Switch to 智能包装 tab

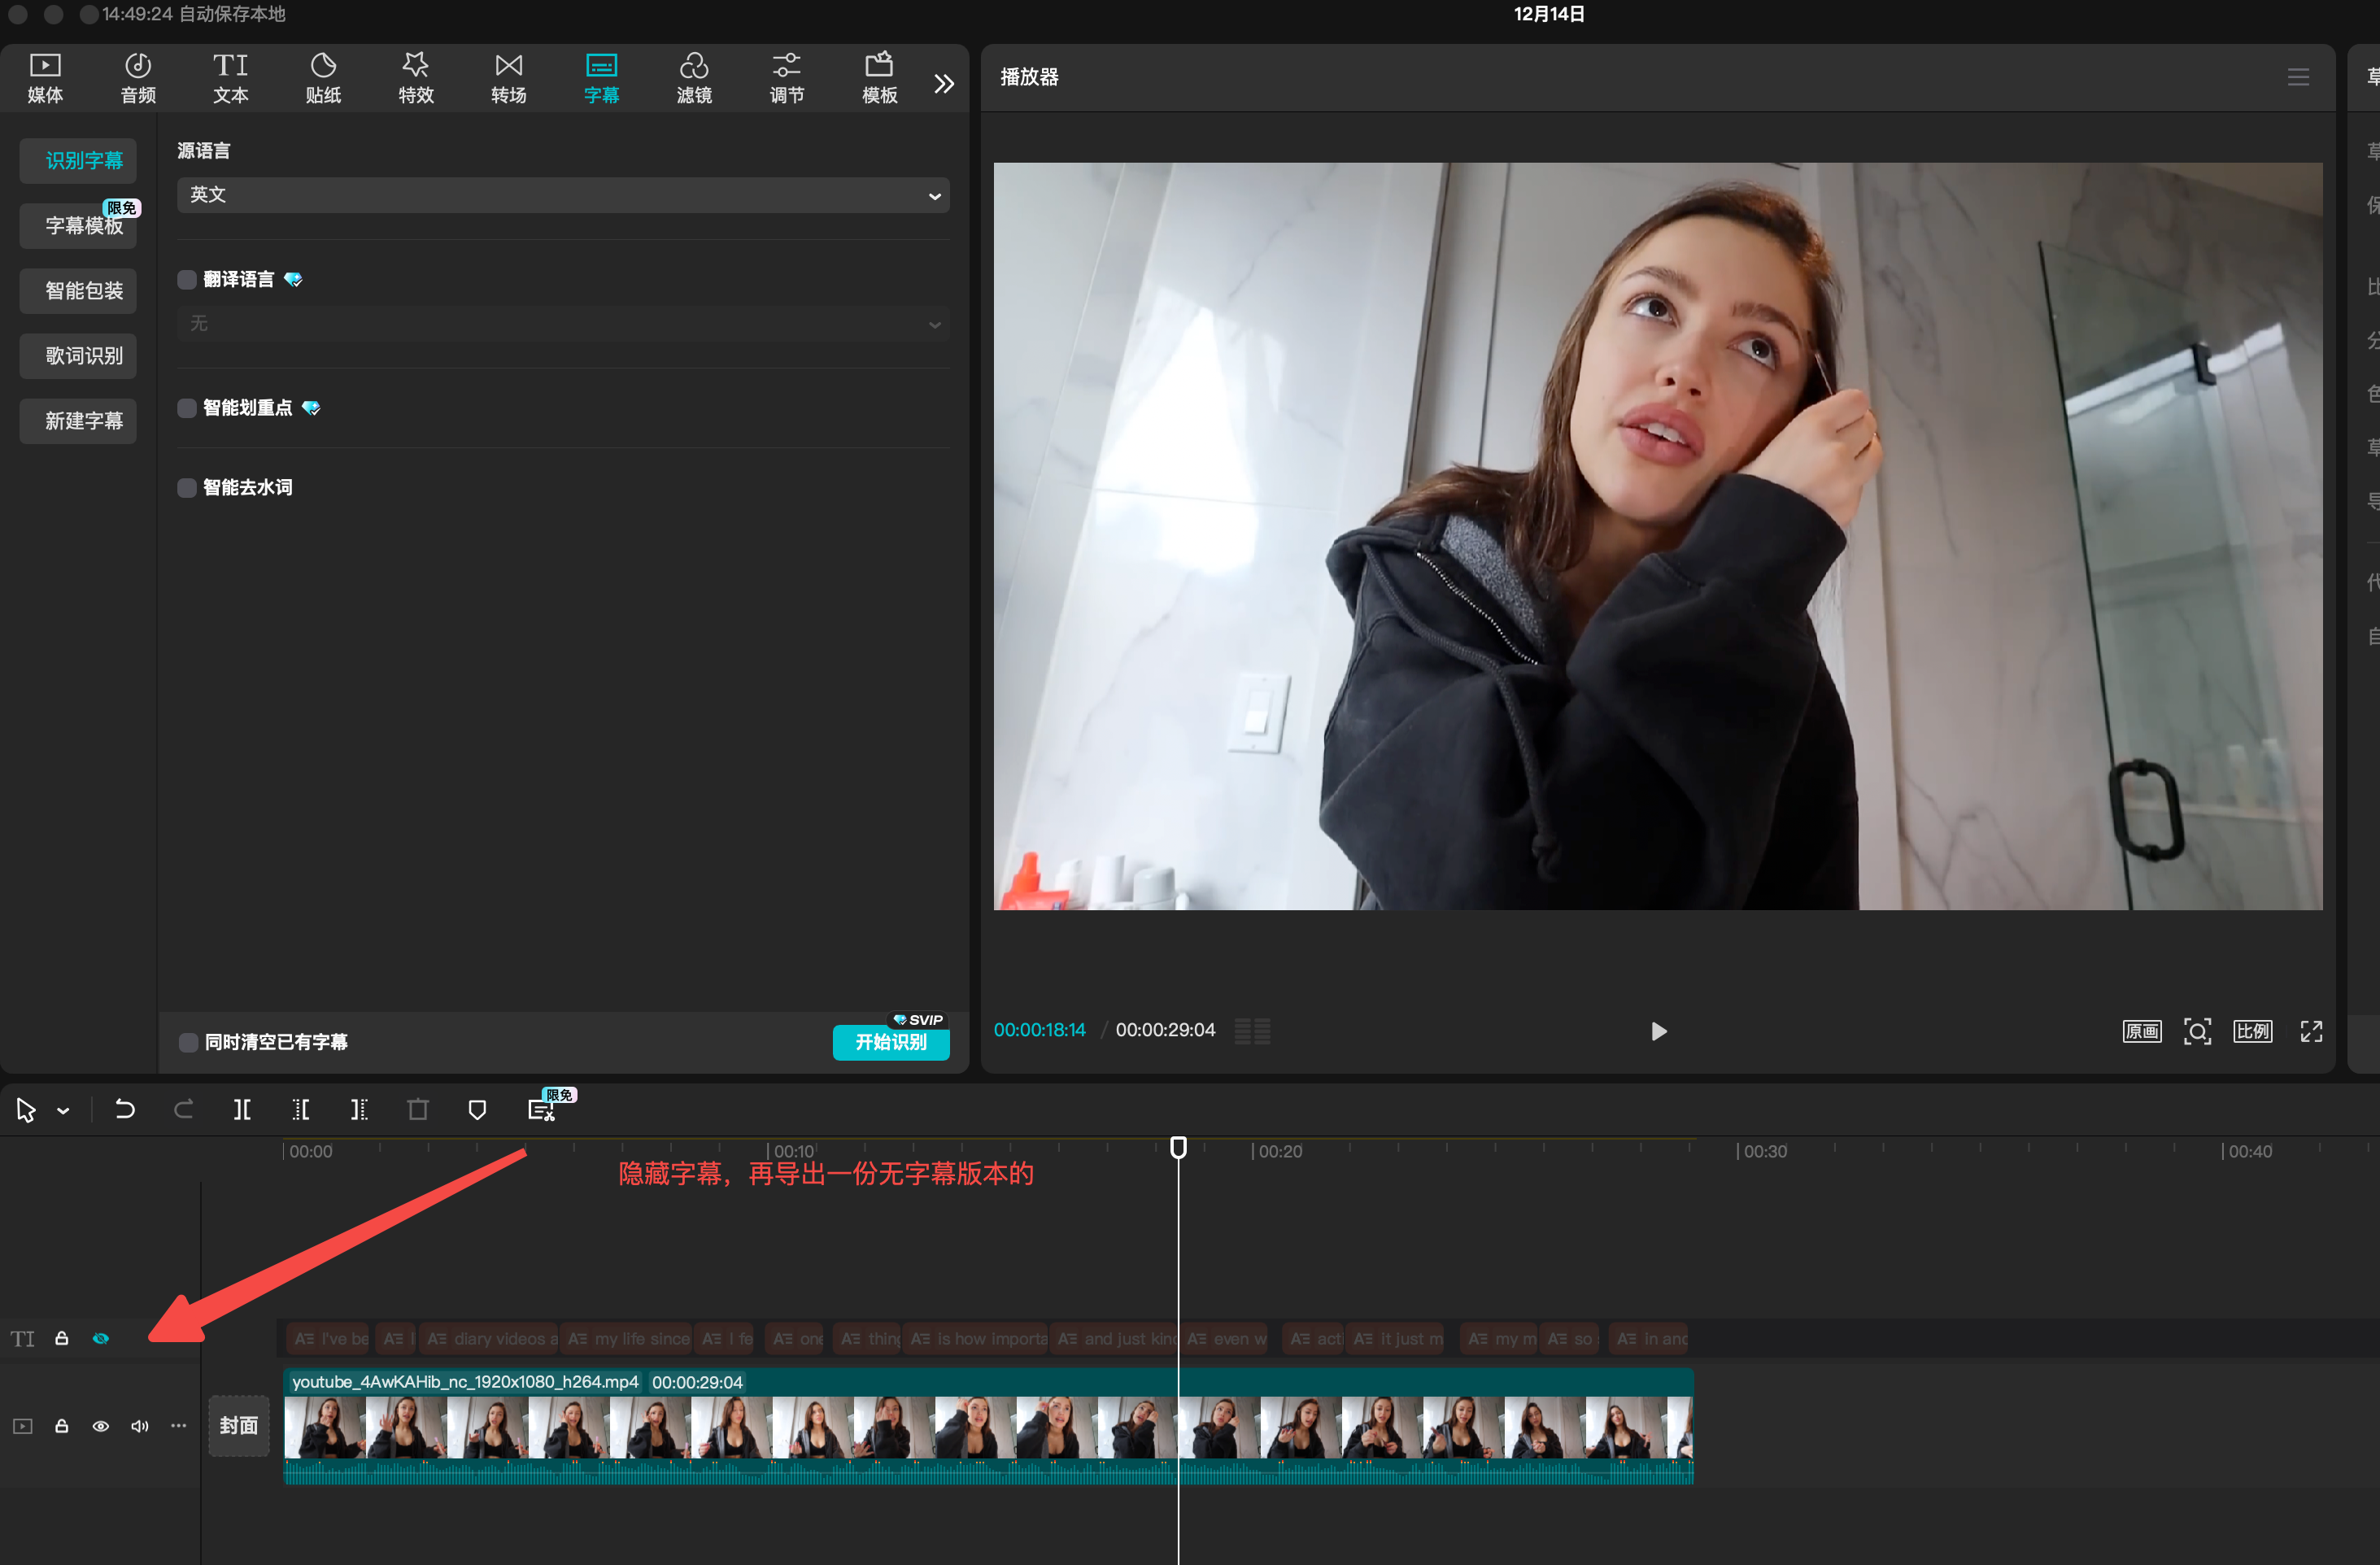(x=83, y=291)
